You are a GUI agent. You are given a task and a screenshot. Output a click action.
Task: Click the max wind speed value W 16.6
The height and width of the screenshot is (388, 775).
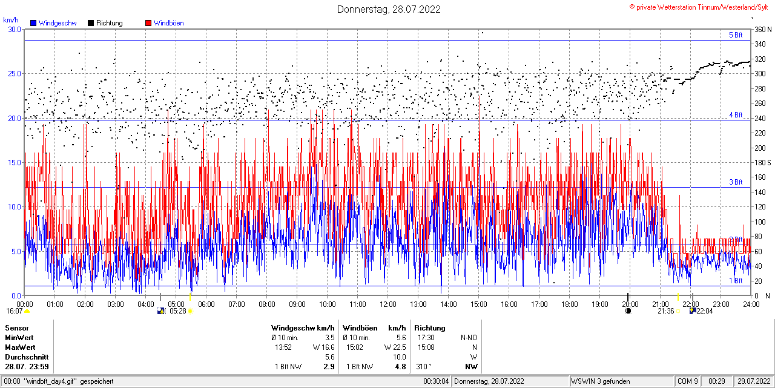[x=323, y=347]
